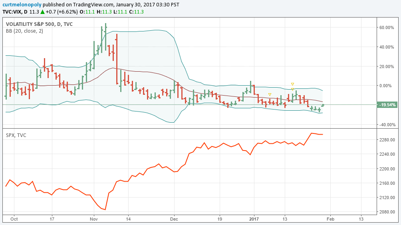Click the Feb date label on time axis
401x225 pixels.
[x=330, y=219]
